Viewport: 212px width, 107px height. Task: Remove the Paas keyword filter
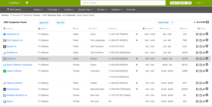94,15
